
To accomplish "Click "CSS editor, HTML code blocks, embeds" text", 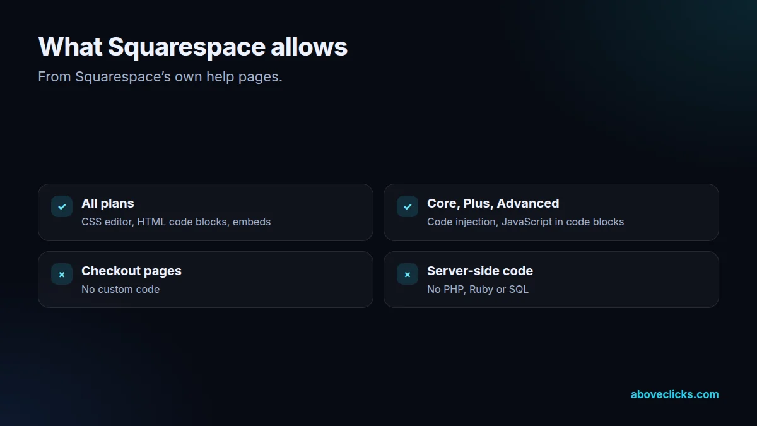I will (x=176, y=222).
